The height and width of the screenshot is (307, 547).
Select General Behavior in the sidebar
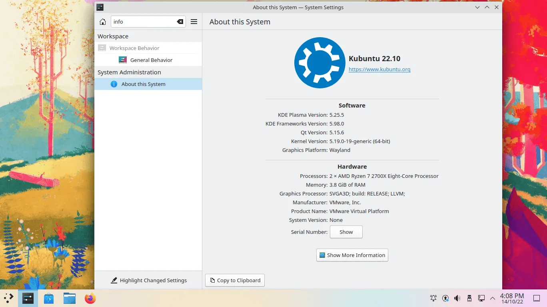click(151, 60)
